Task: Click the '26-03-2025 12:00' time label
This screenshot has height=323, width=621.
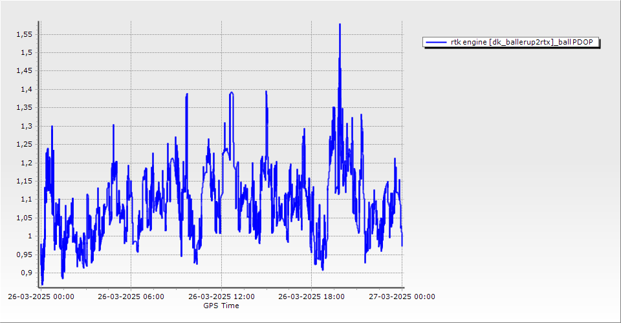Action: [x=221, y=297]
